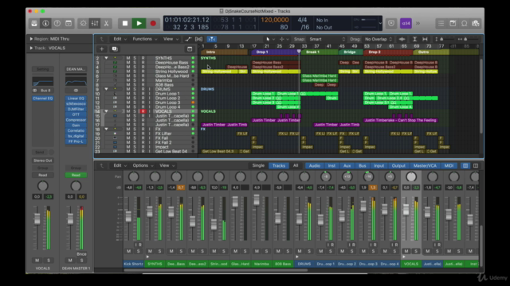Toggle the Flex show/hide icon
Image resolution: width=510 pixels, height=286 pixels.
point(198,39)
